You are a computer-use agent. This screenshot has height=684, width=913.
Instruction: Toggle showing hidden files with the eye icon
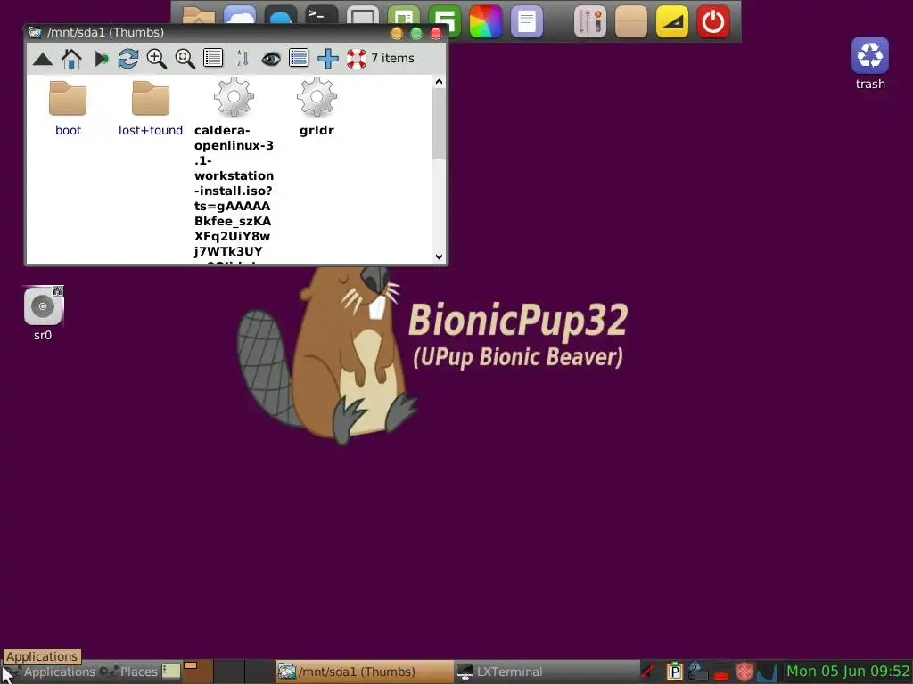click(271, 59)
